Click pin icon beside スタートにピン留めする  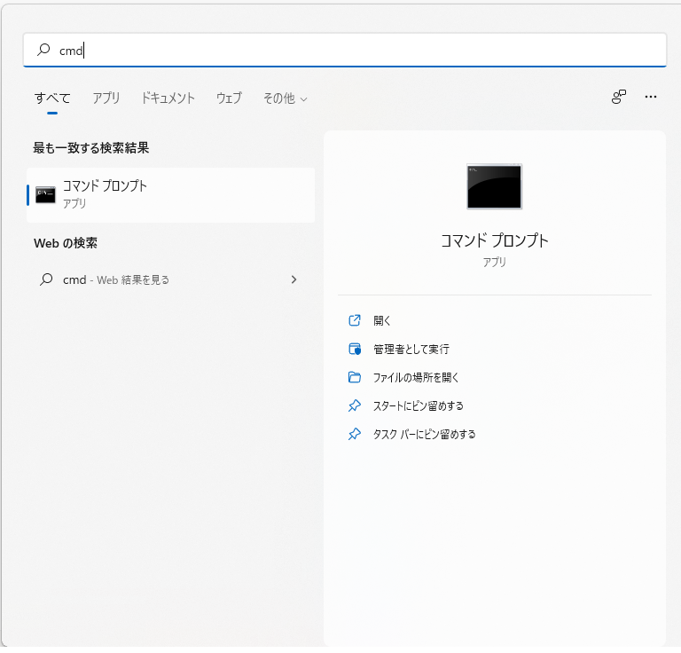coord(355,405)
